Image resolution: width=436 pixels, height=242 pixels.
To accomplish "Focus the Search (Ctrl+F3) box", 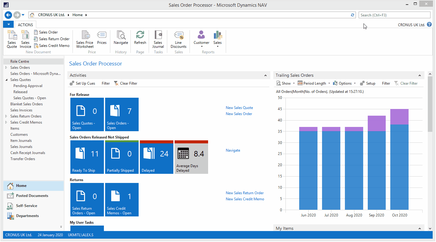I will 395,15.
